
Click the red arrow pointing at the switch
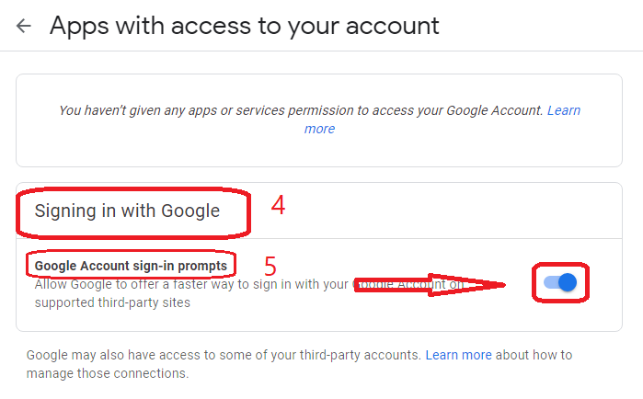[431, 283]
